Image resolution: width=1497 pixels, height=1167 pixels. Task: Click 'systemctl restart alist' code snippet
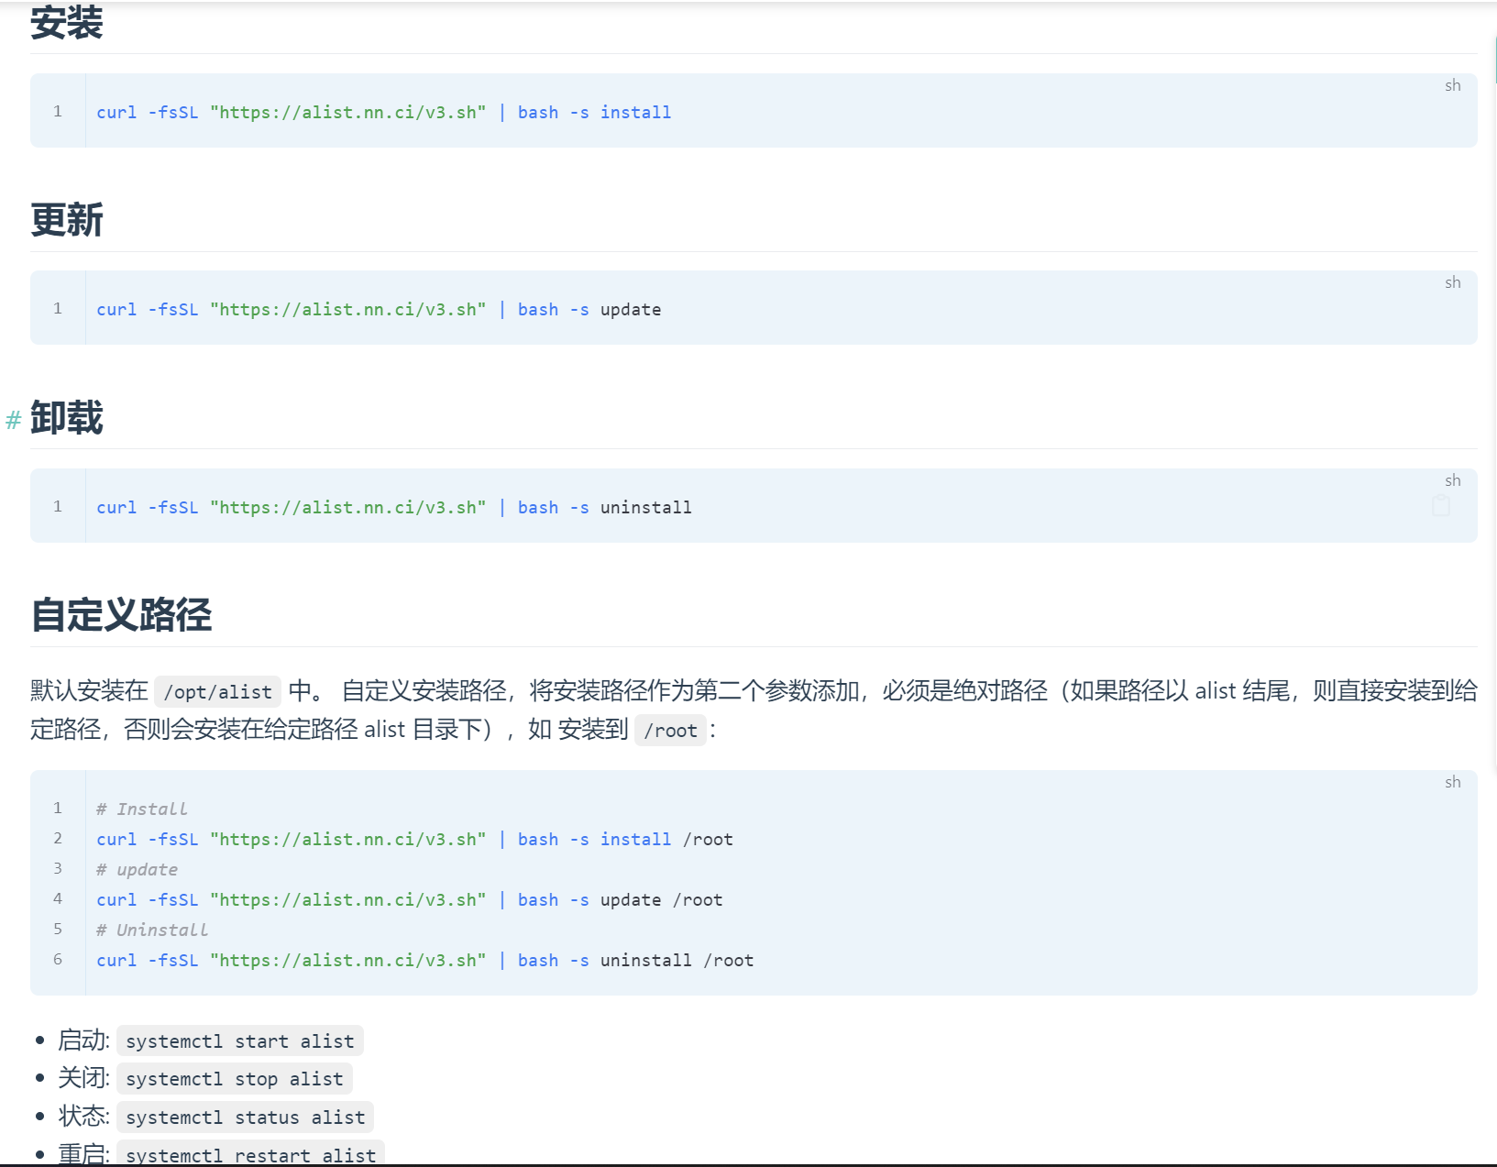click(x=250, y=1155)
